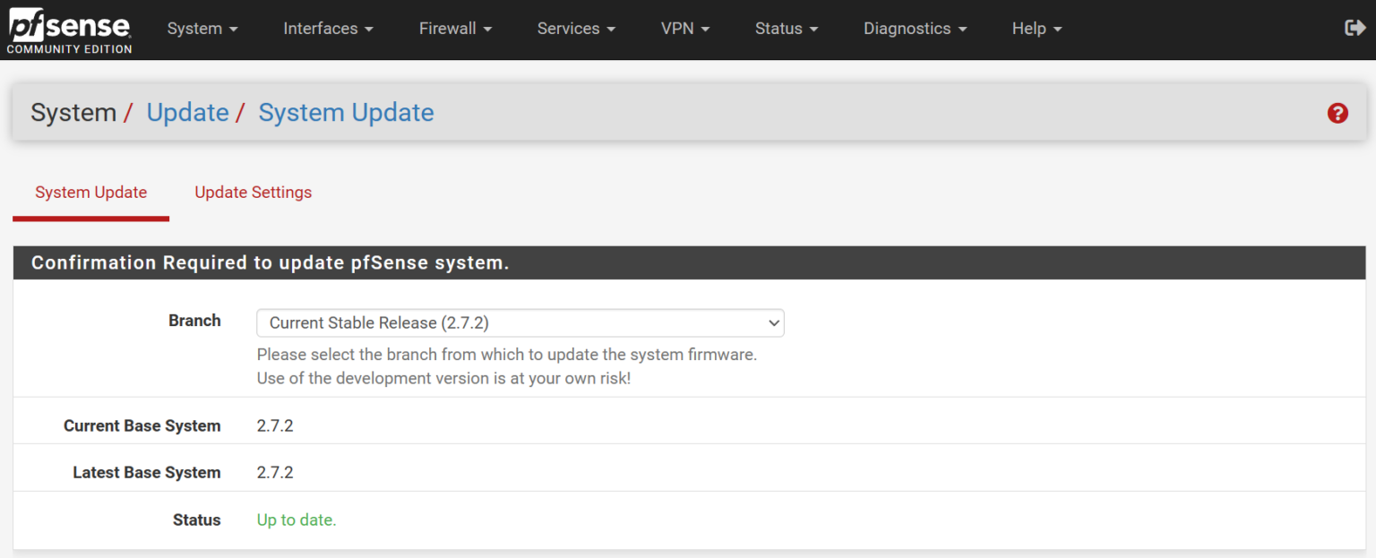Switch to the Update Settings tab
Viewport: 1376px width, 558px height.
253,193
